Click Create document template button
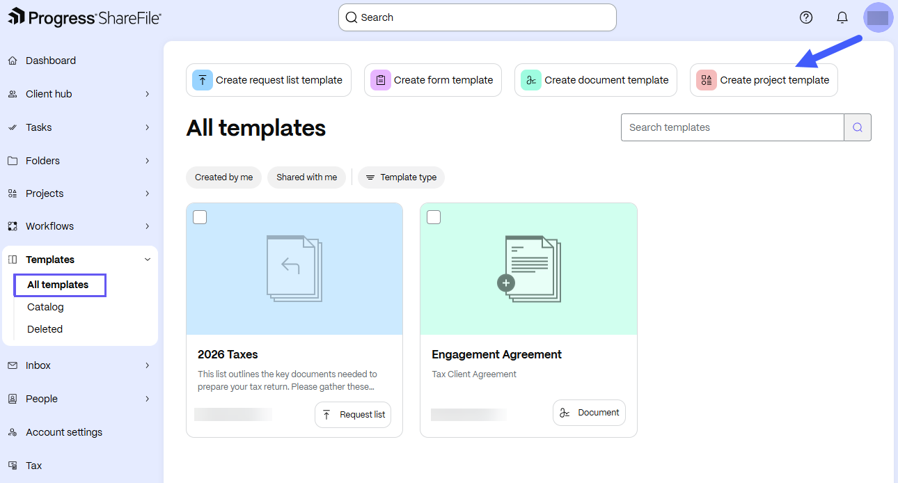 (x=596, y=80)
